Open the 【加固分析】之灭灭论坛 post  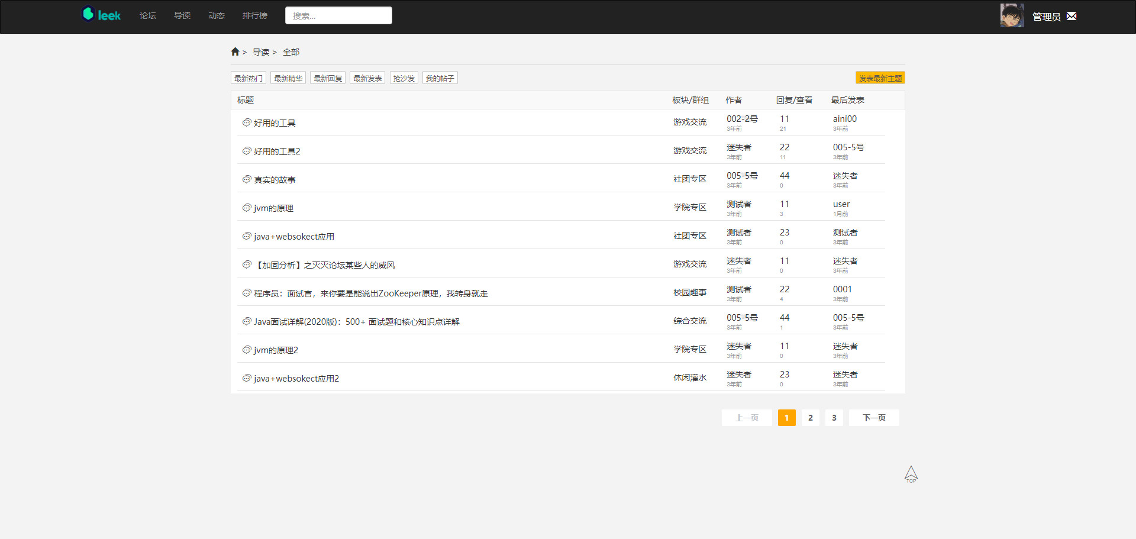(x=324, y=265)
